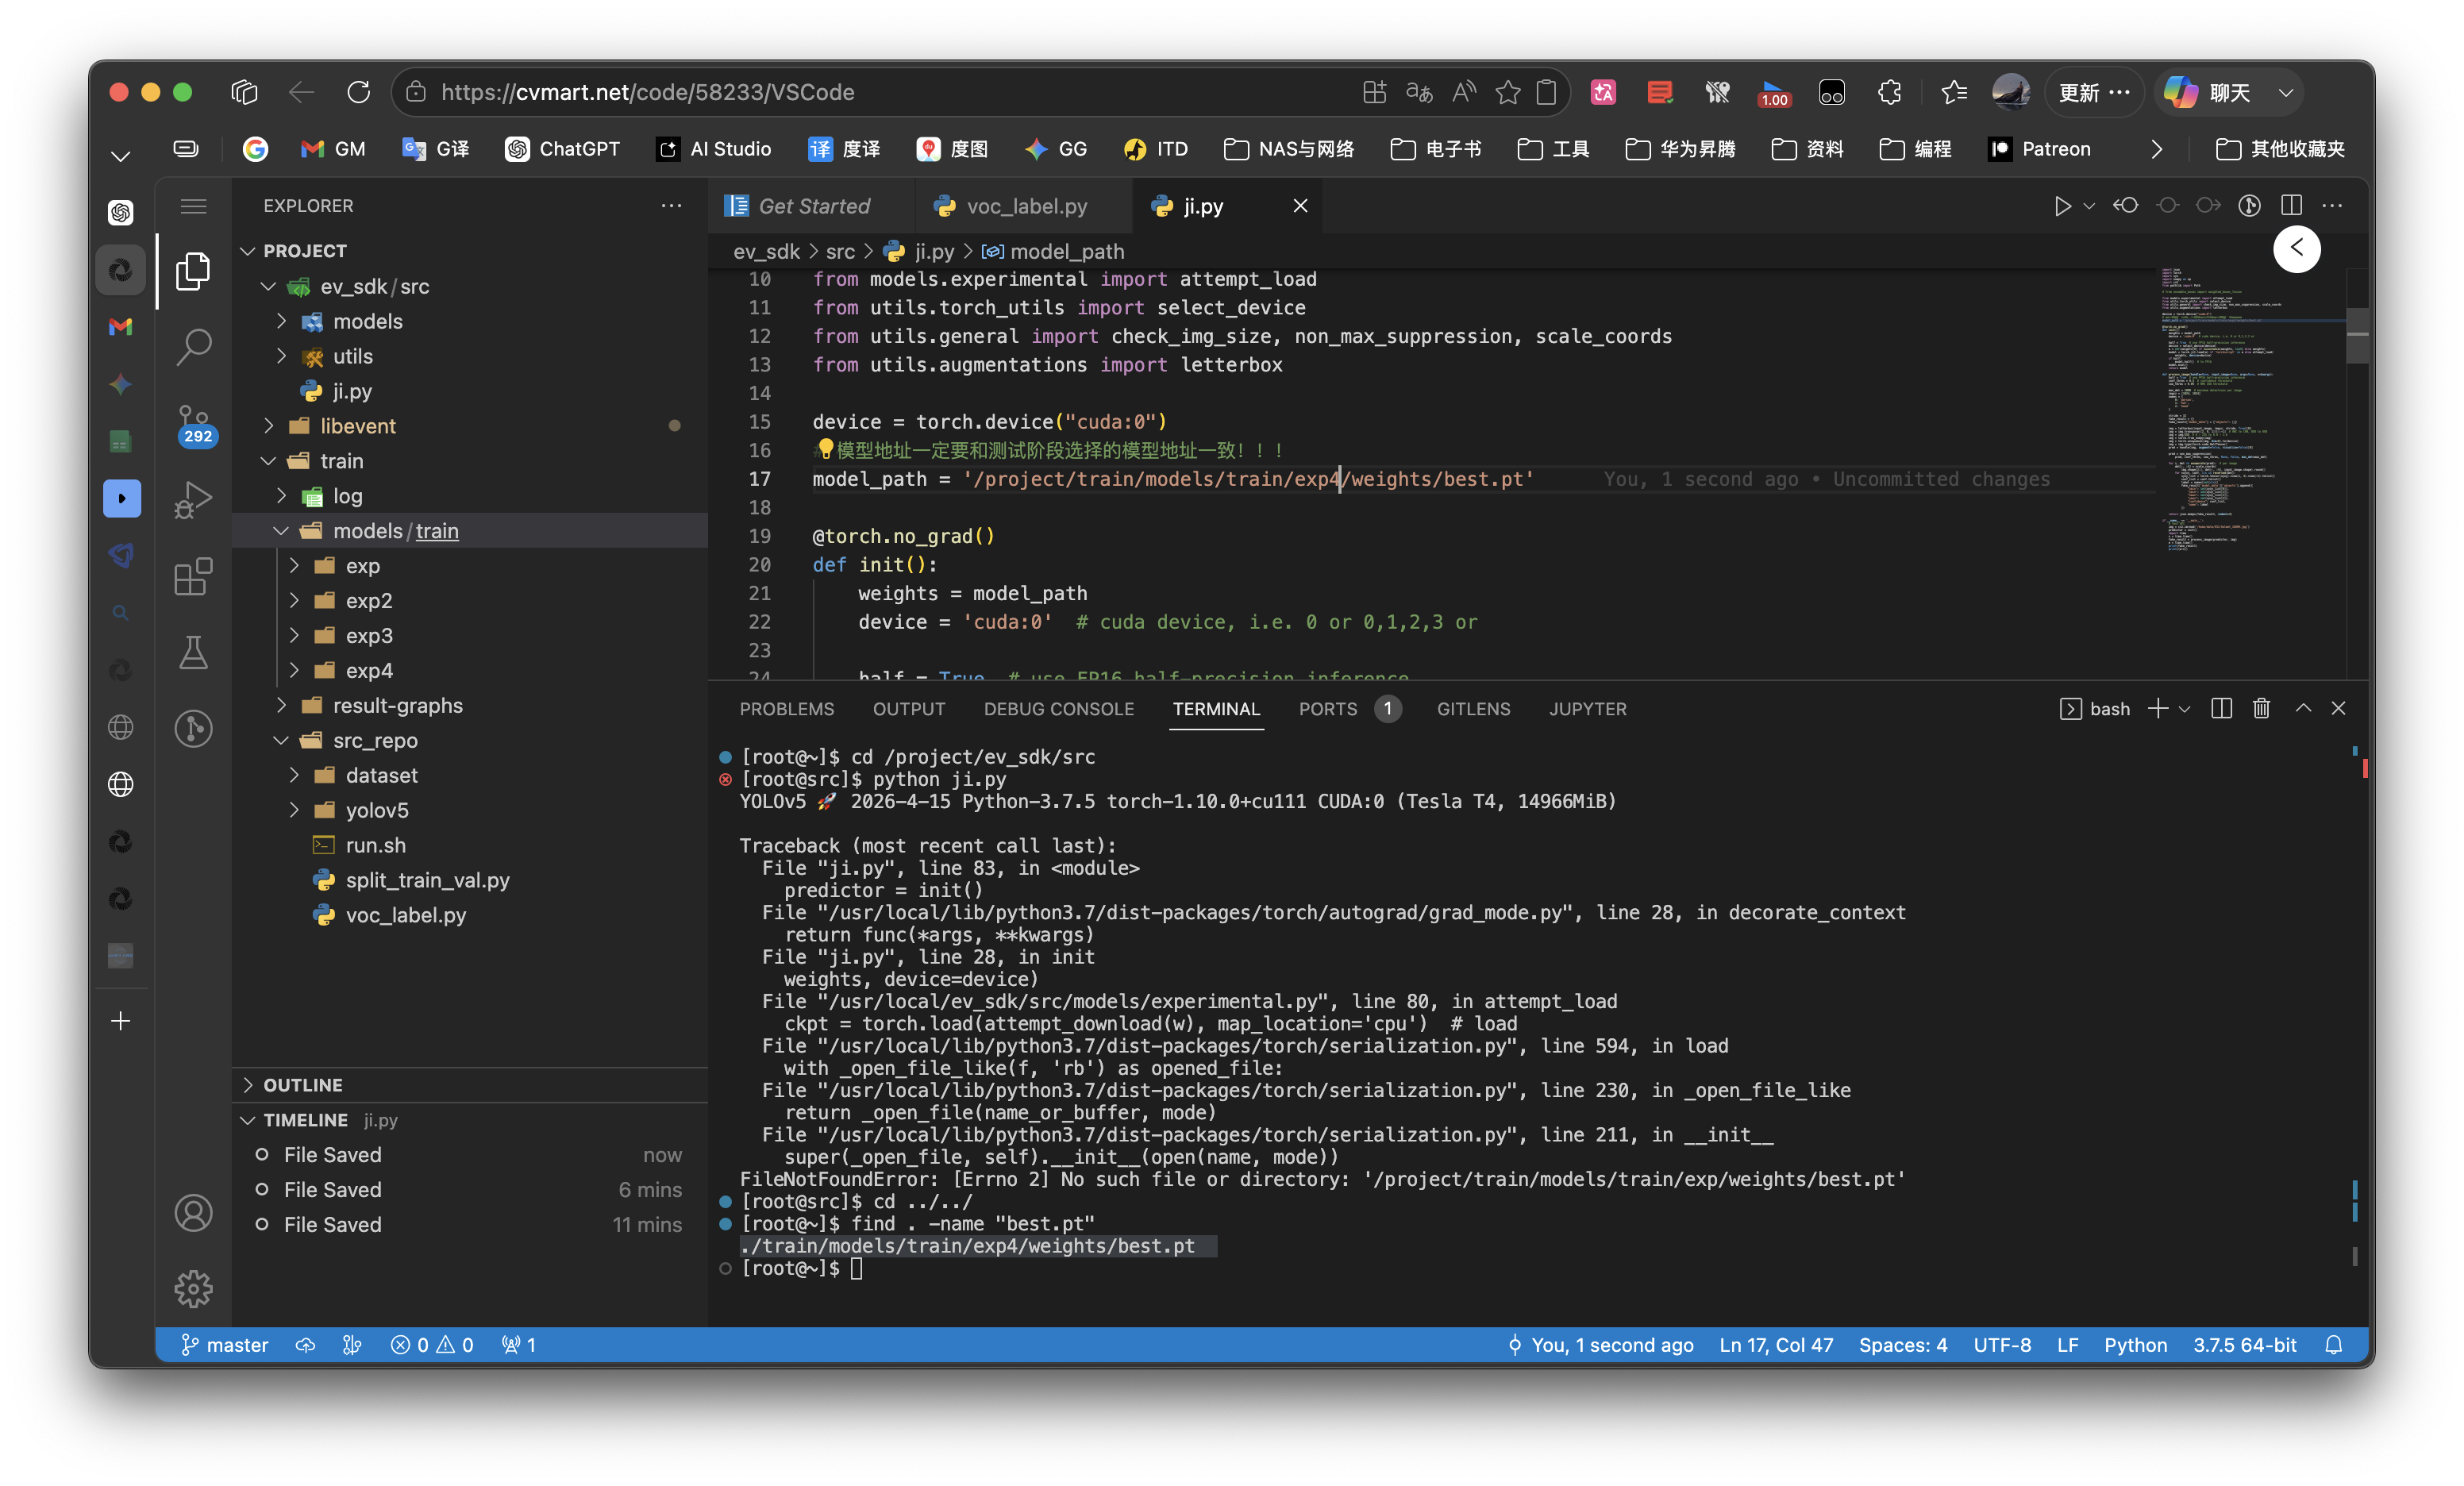Open the Extensions view
The image size is (2464, 1486).
click(x=193, y=576)
